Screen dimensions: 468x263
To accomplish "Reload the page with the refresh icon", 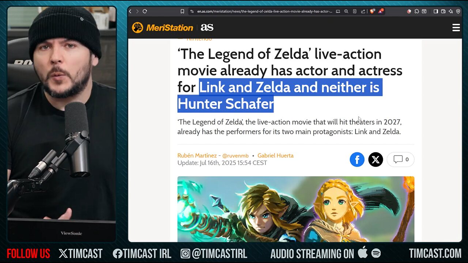I will 145,11.
